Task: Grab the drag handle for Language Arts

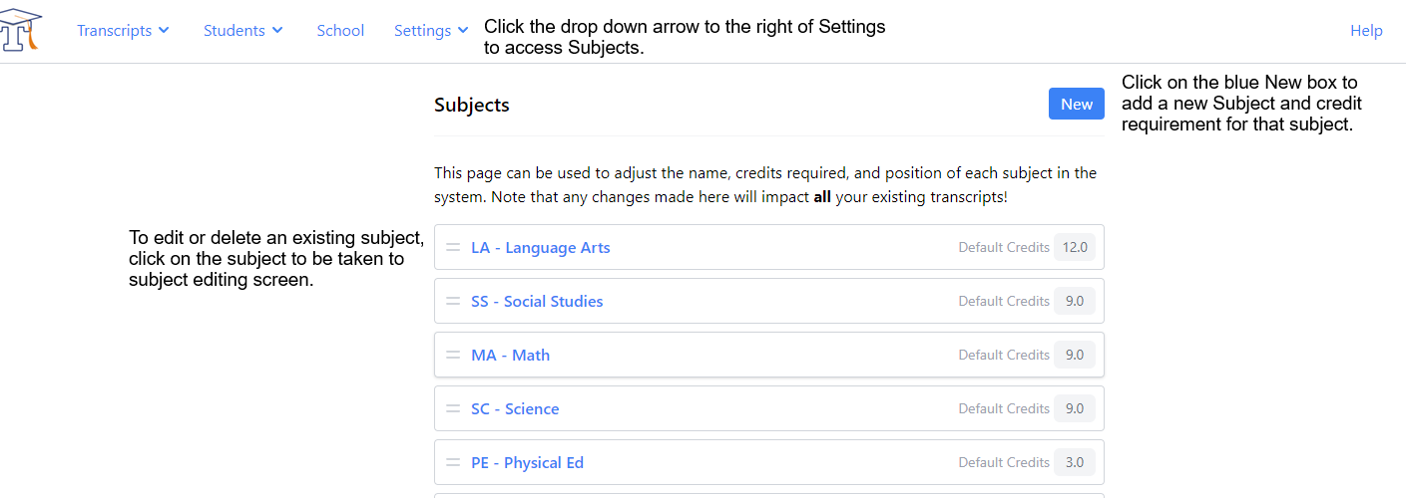Action: coord(453,247)
